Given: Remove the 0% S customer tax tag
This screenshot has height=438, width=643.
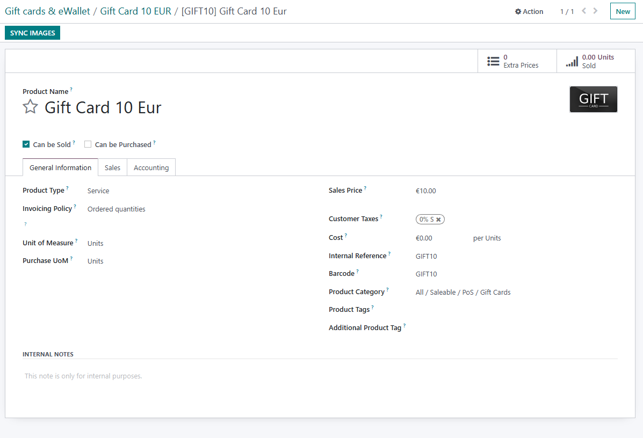Looking at the screenshot, I should tap(439, 219).
